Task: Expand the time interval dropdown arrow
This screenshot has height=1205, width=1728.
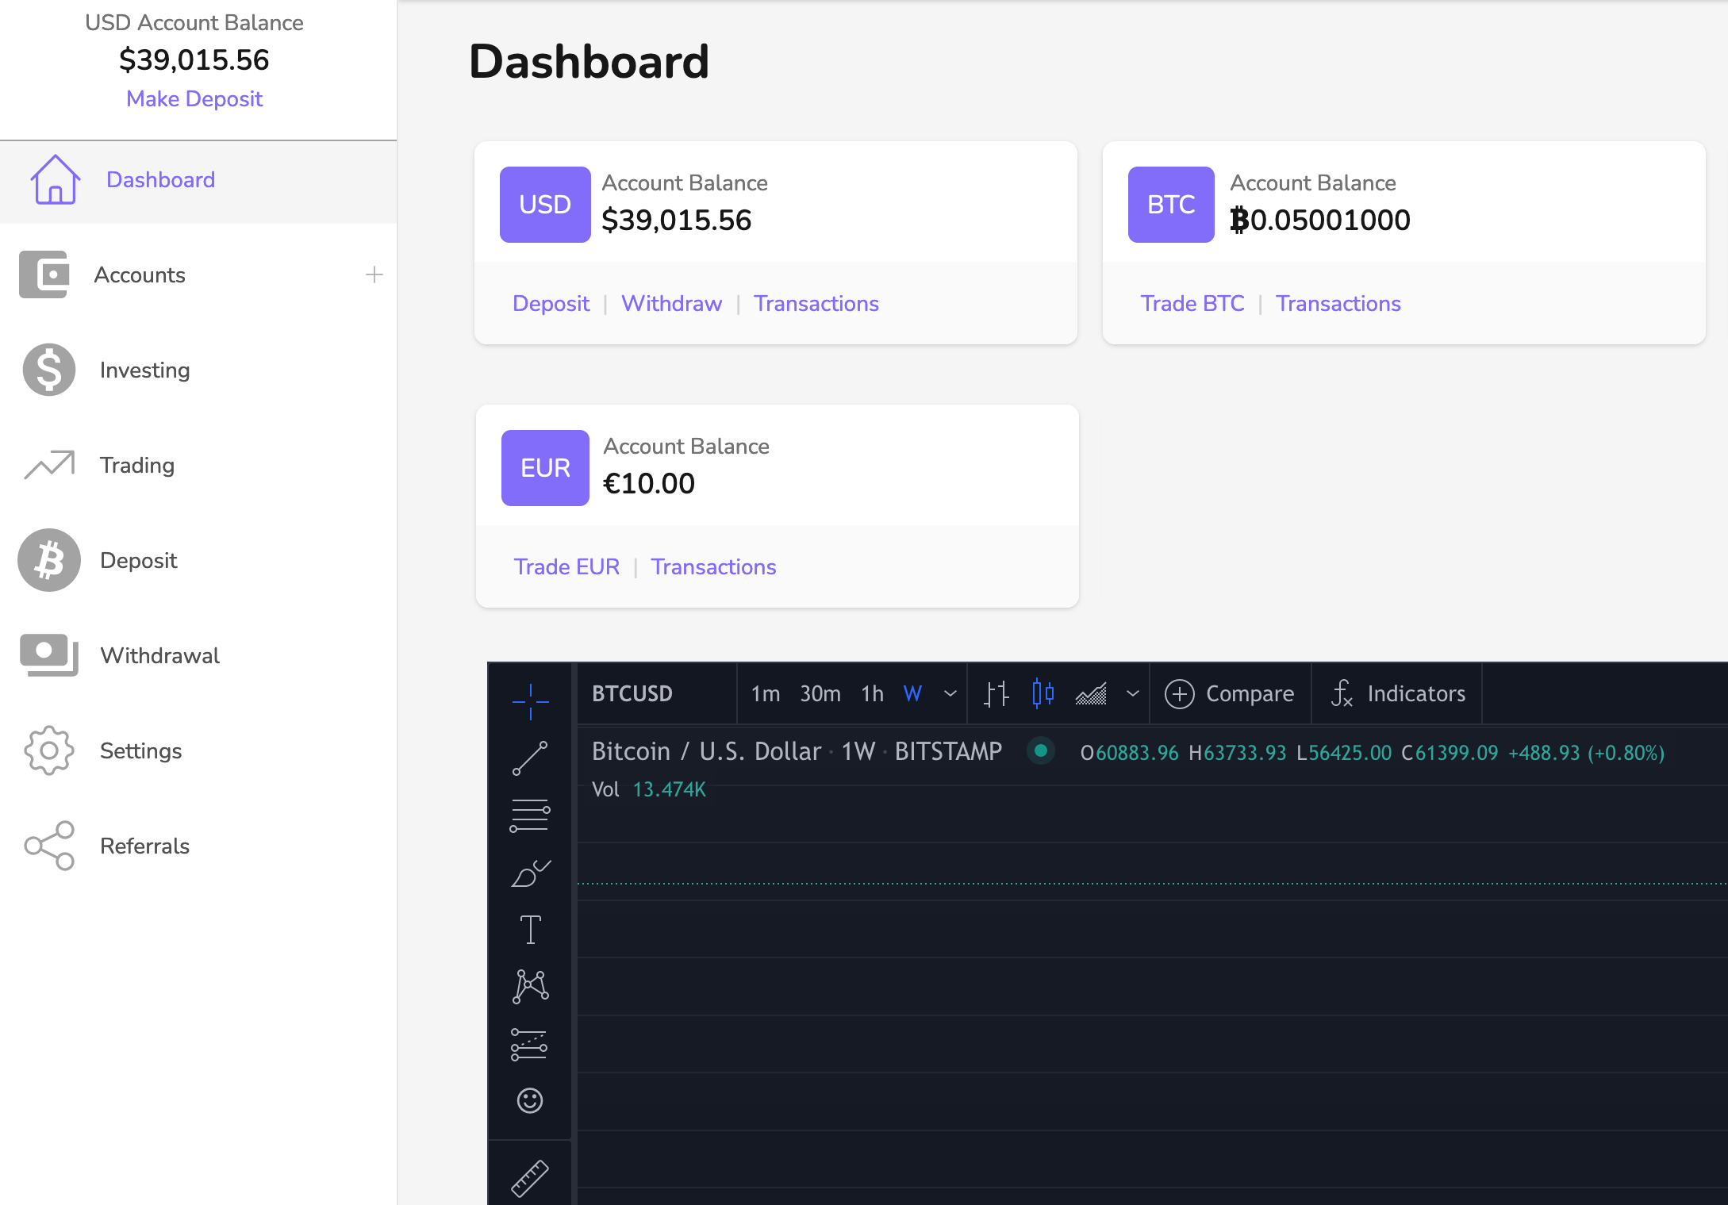Action: coord(950,693)
